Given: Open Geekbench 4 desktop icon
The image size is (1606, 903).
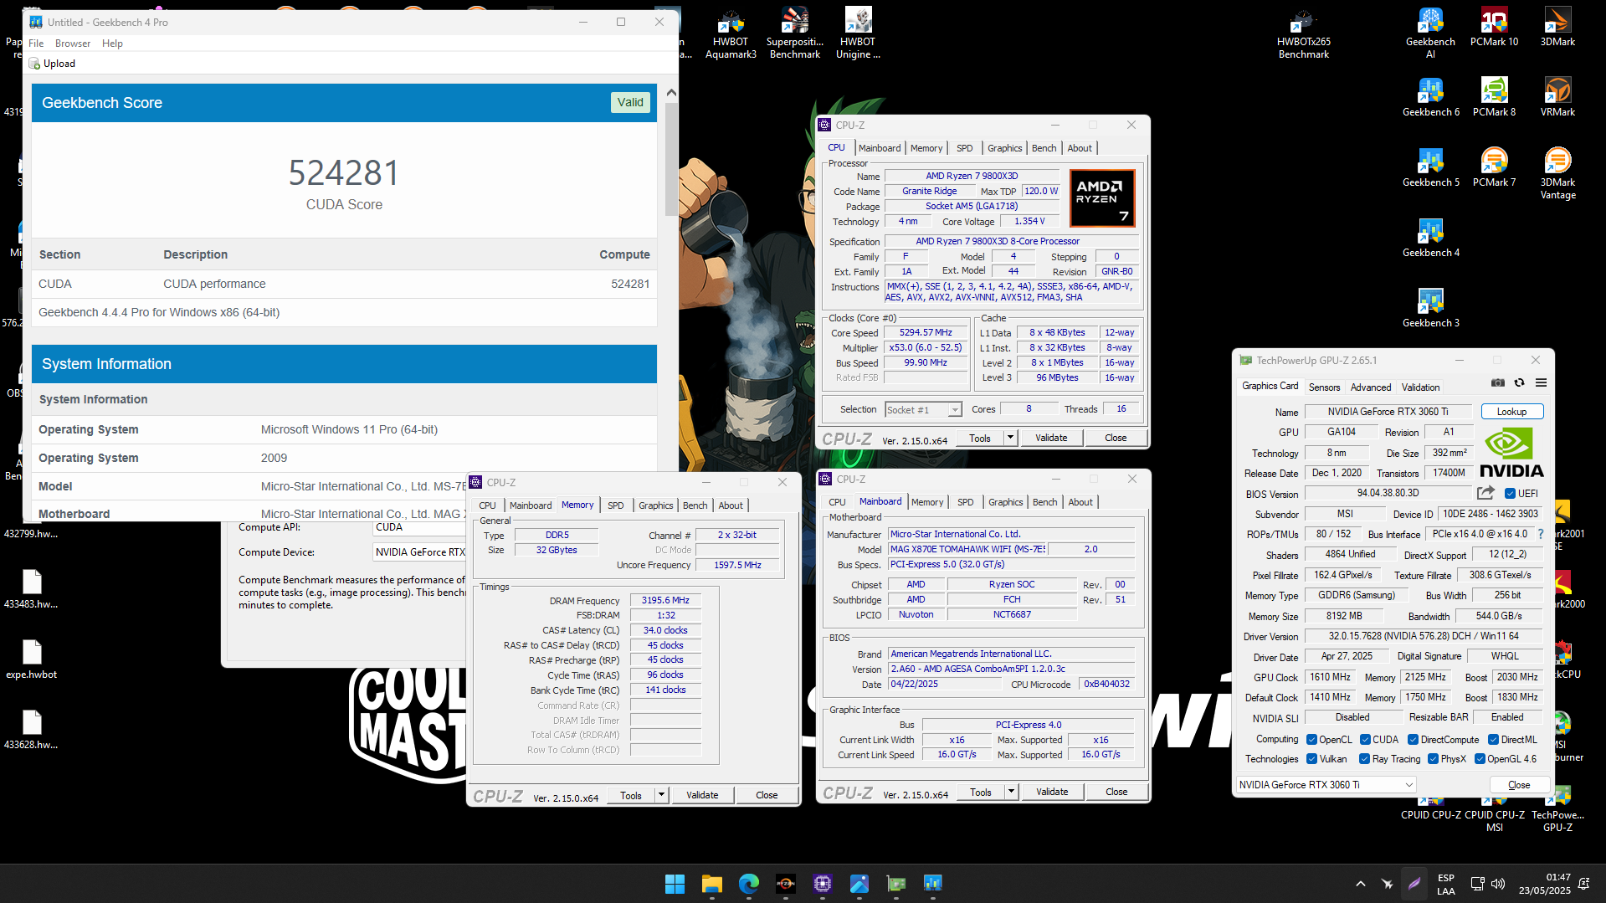Looking at the screenshot, I should 1430,238.
